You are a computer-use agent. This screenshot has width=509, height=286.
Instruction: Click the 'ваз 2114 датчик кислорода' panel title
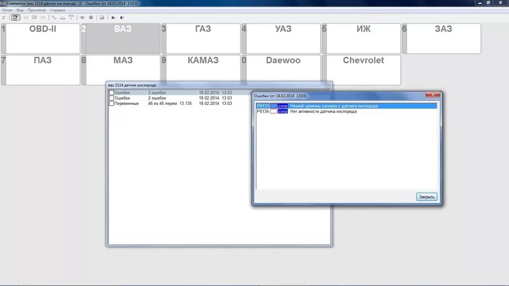pyautogui.click(x=132, y=85)
